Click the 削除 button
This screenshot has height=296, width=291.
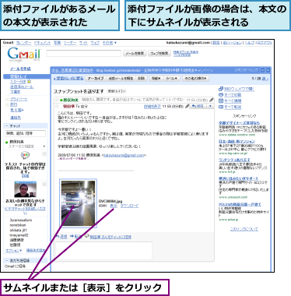[x=141, y=79]
